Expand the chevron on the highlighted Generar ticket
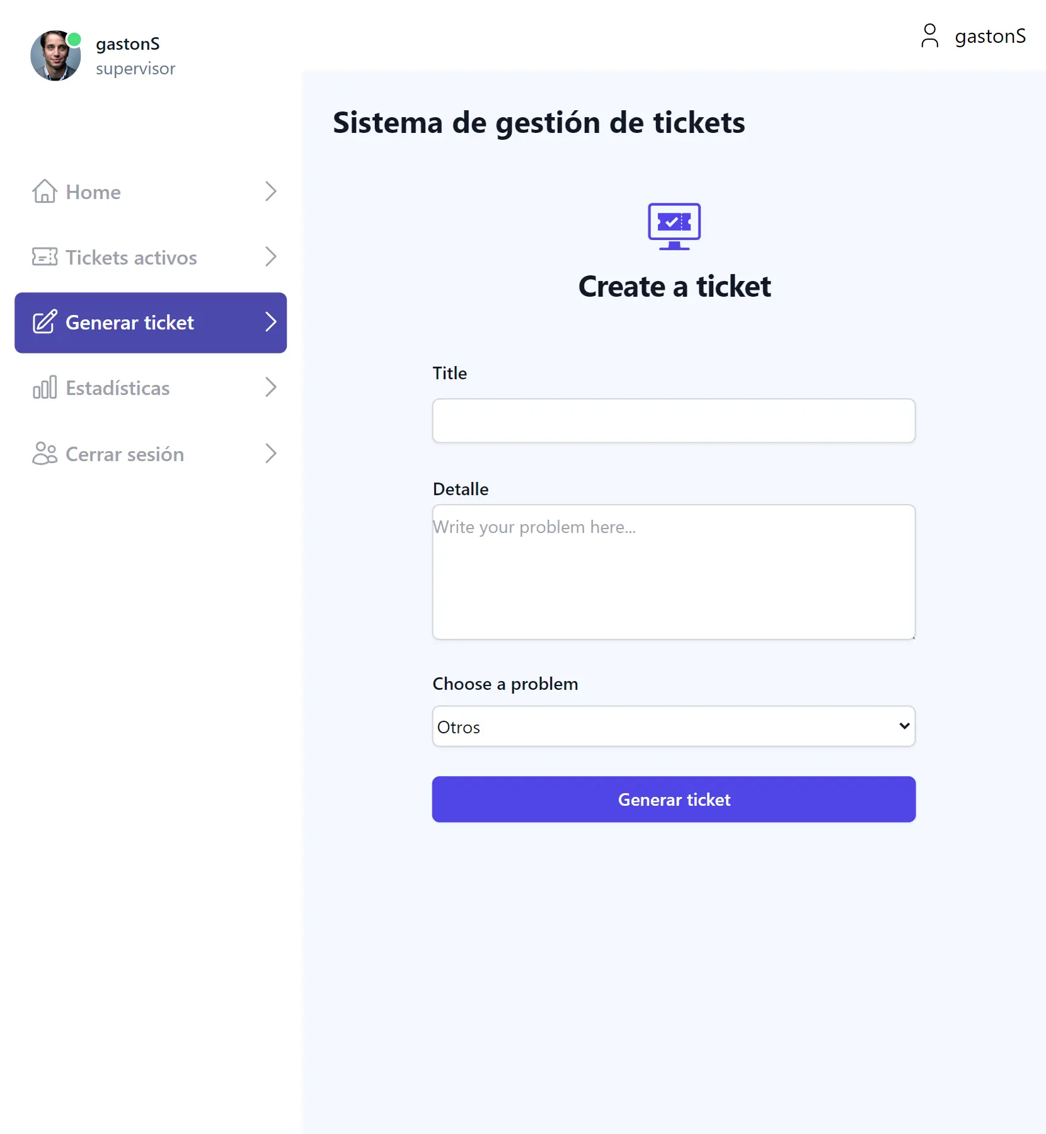Screen dimensions: 1046x1134 click(271, 322)
